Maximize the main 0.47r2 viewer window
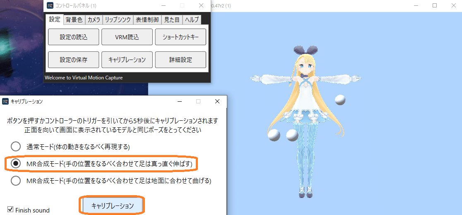Image resolution: width=462 pixels, height=215 pixels. click(x=435, y=5)
